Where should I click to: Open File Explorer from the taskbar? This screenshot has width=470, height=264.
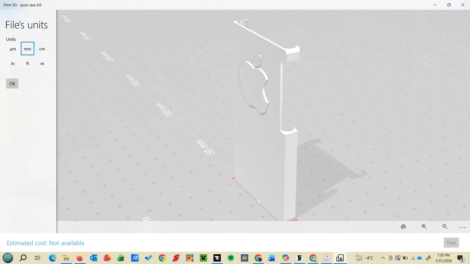tap(66, 258)
